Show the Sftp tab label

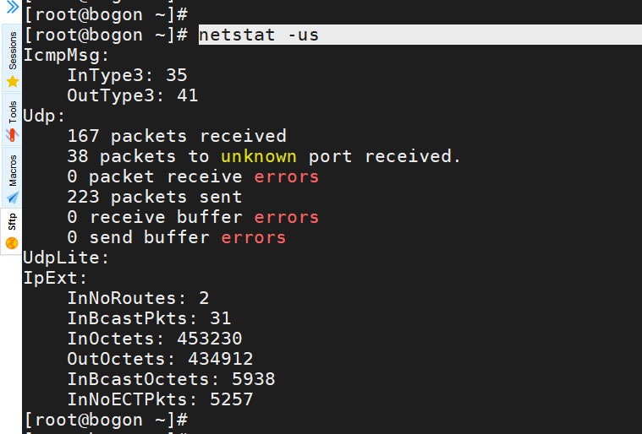coord(13,223)
